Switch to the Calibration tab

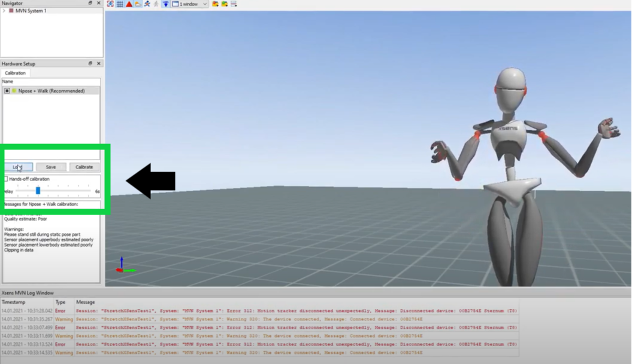coord(15,72)
